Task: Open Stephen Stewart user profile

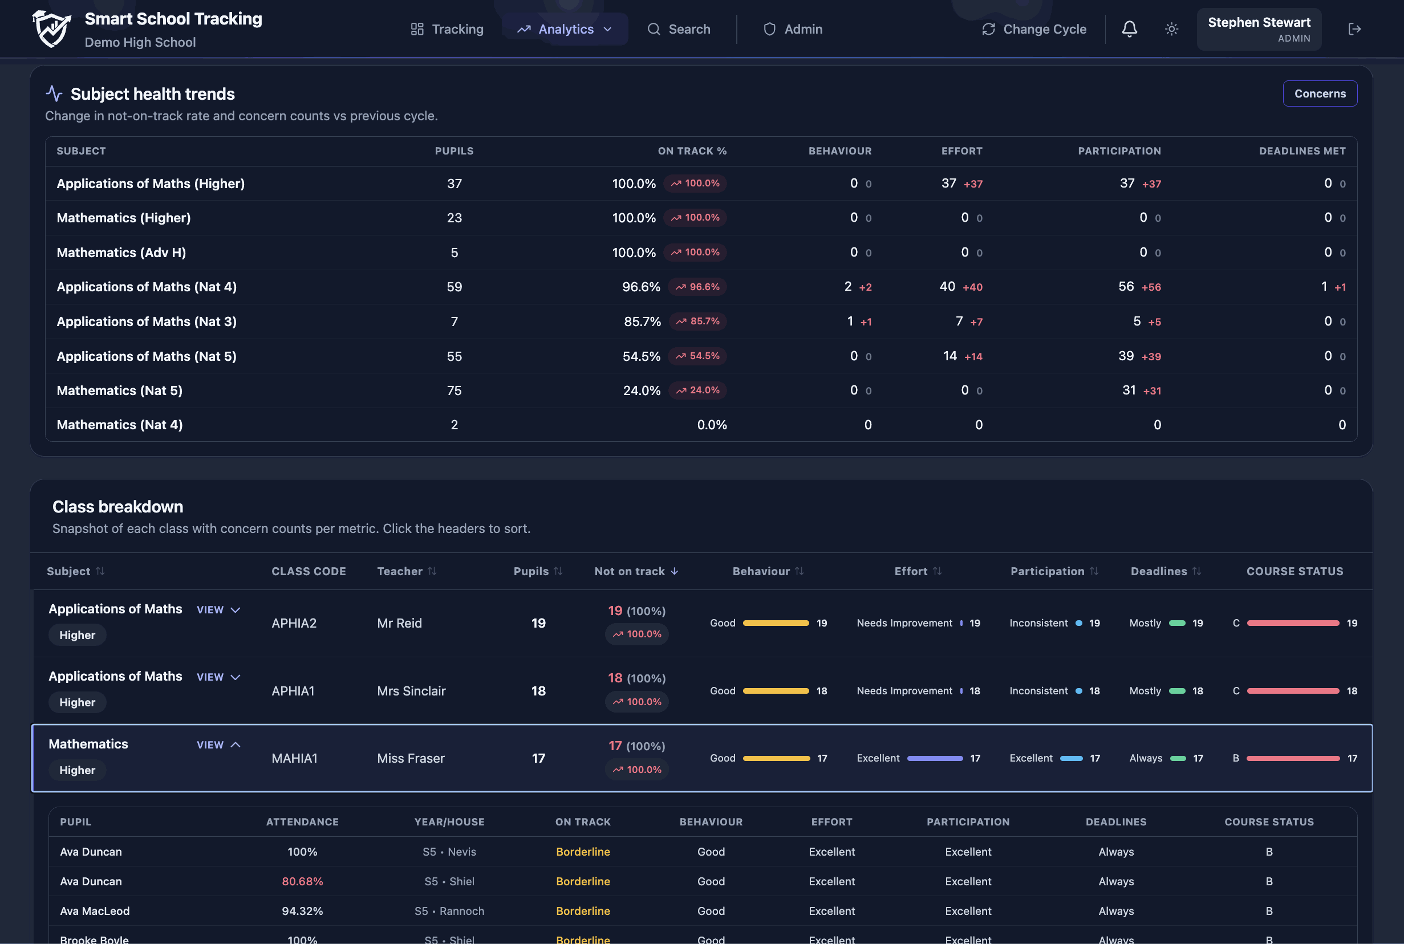Action: pos(1259,29)
